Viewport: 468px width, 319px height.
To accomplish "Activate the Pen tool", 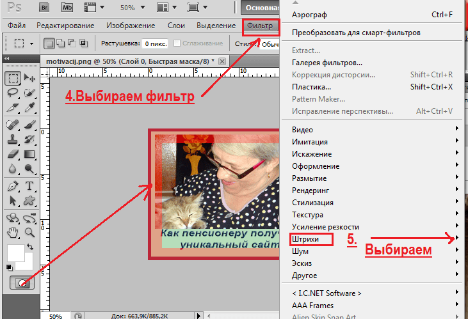I will tap(12, 187).
